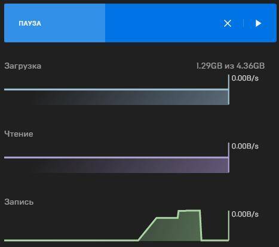The height and width of the screenshot is (247, 279).
Task: Click the flat left part of green write line
Action: click(x=71, y=240)
